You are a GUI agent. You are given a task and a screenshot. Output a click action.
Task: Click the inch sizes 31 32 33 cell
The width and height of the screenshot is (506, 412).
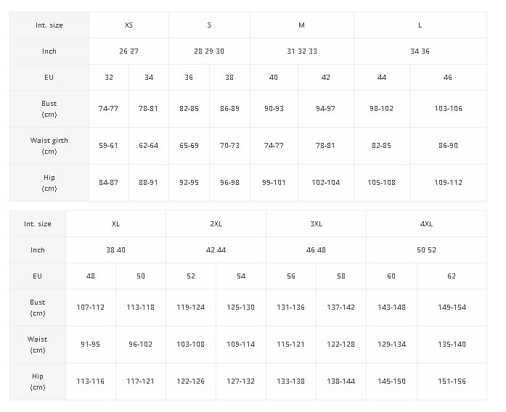point(302,51)
